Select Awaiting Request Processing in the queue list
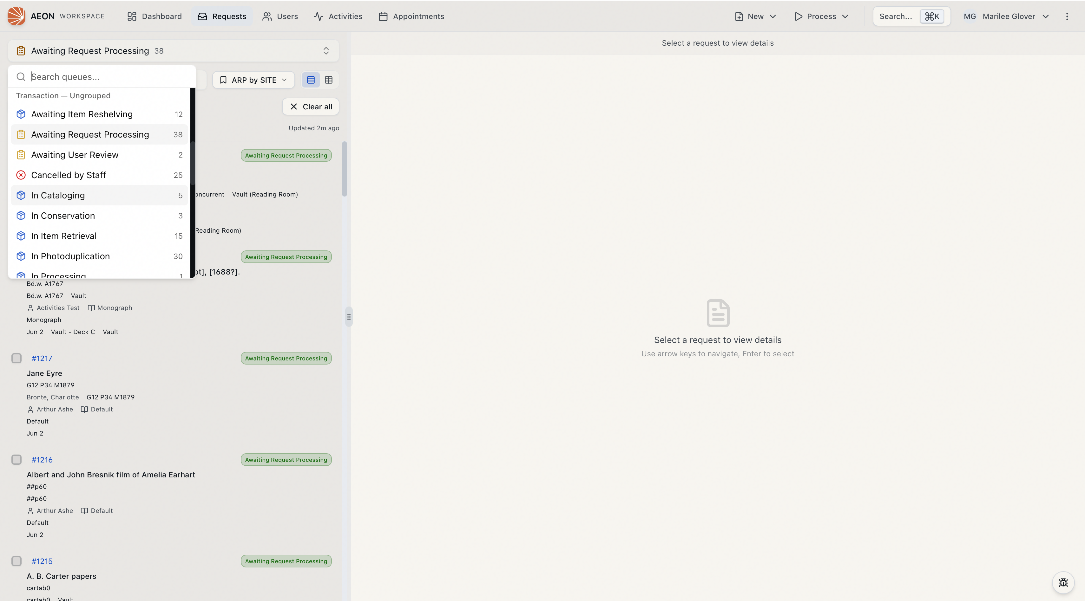The width and height of the screenshot is (1085, 601). 99,134
